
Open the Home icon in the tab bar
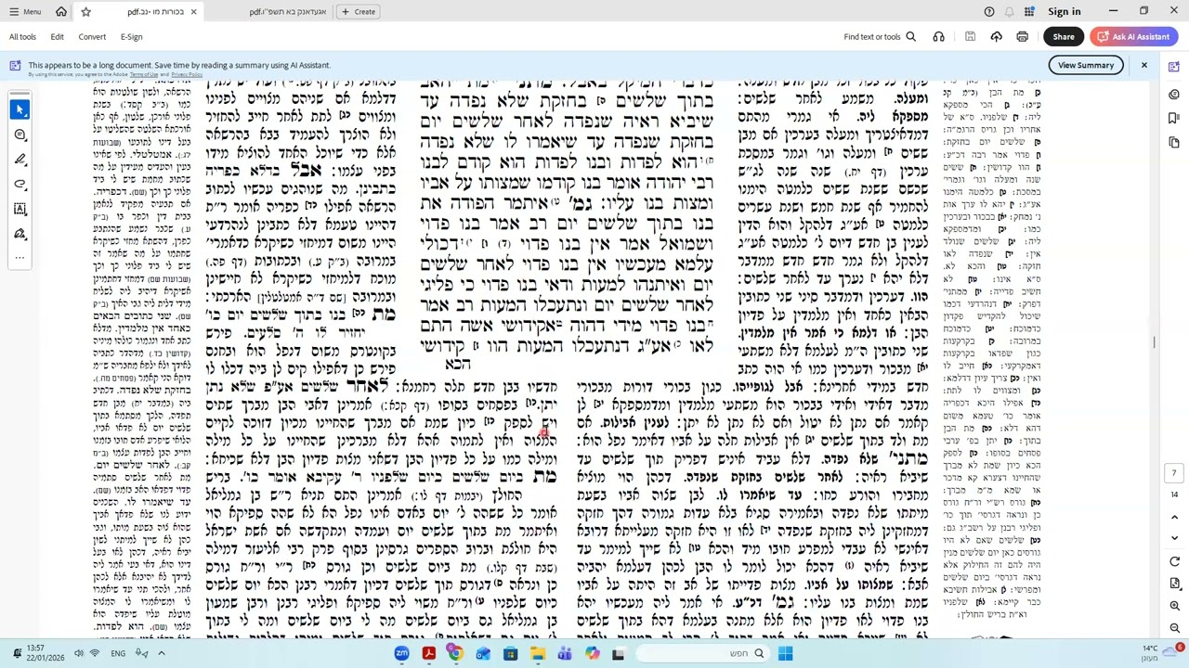[61, 12]
